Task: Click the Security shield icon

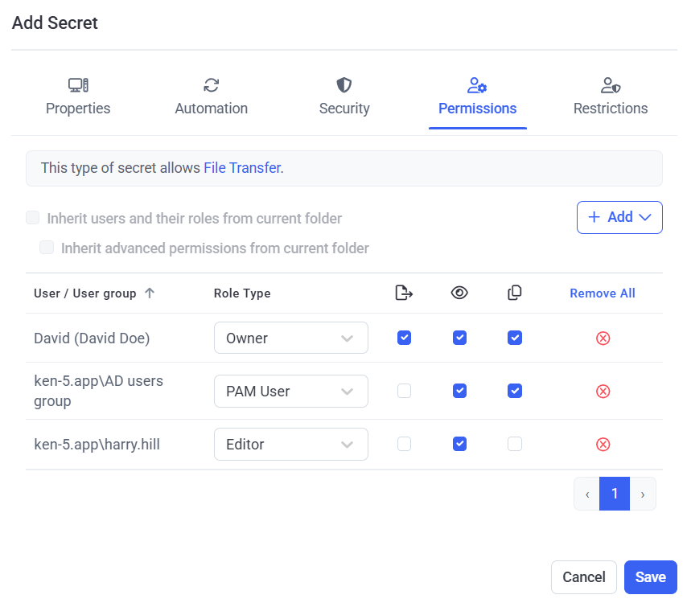Action: 344,84
